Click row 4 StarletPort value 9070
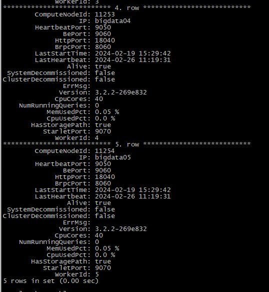 (x=103, y=131)
